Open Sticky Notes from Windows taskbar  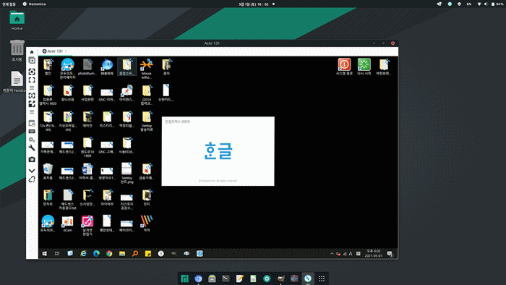[x=147, y=254]
